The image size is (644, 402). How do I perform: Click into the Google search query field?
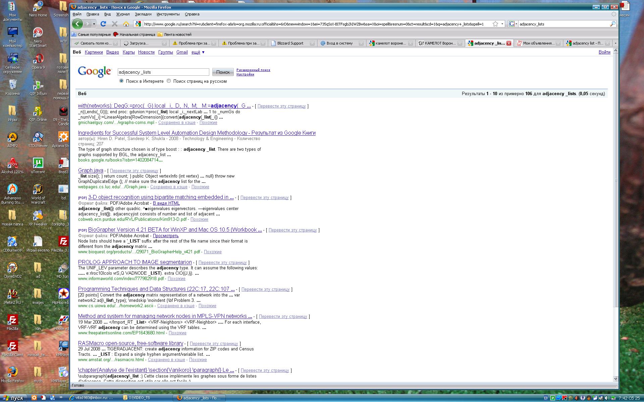click(x=163, y=72)
